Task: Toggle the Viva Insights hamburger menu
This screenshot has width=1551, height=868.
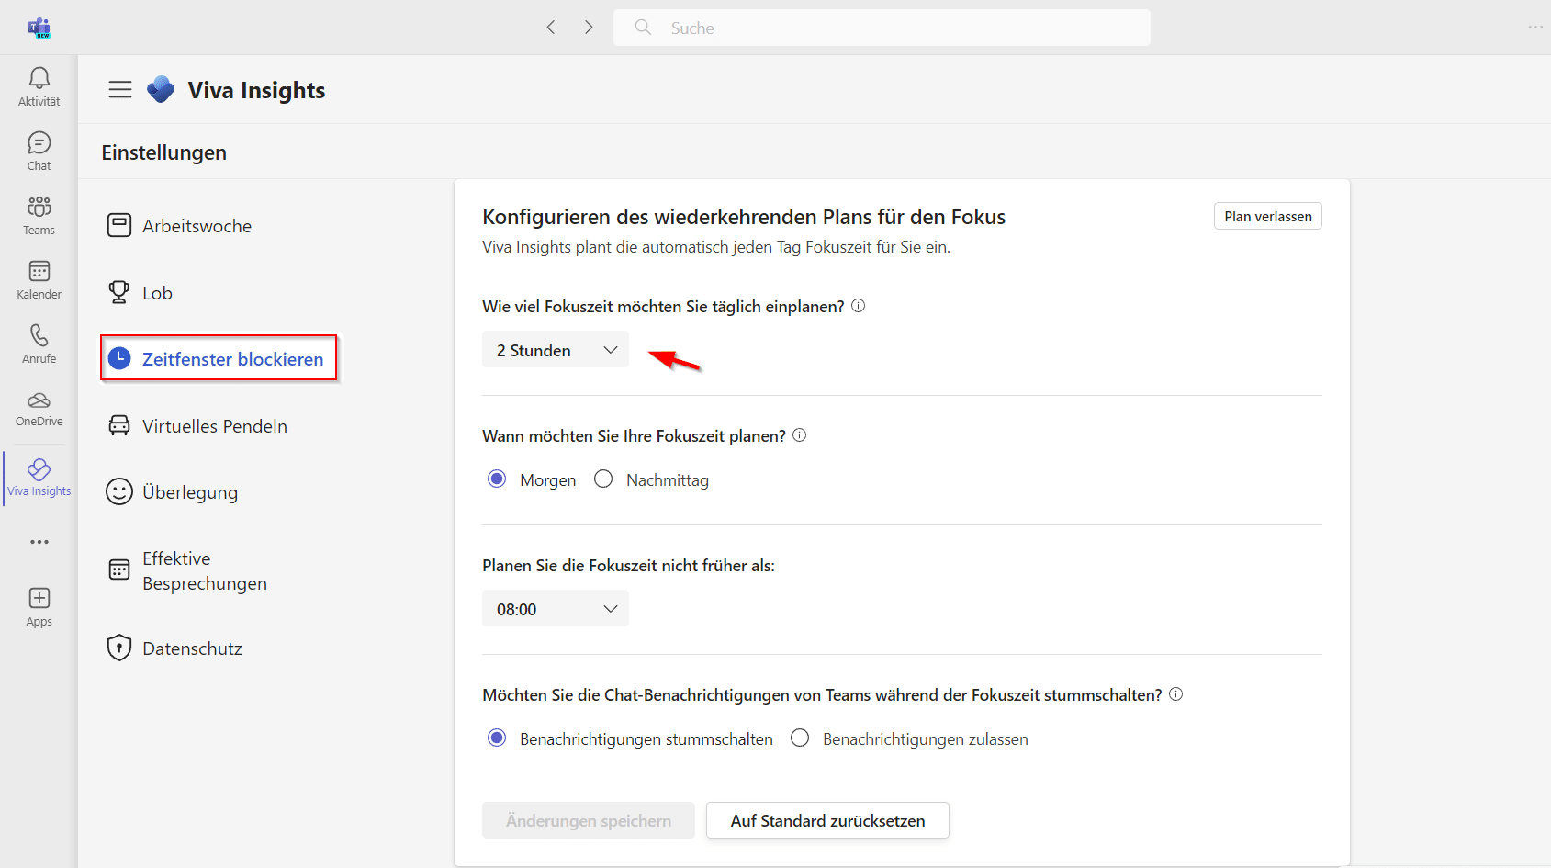Action: (120, 89)
